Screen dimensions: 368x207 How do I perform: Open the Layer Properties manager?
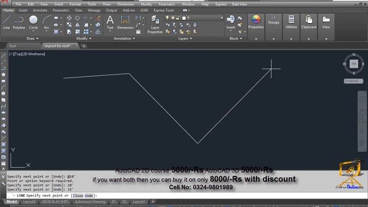click(x=155, y=24)
